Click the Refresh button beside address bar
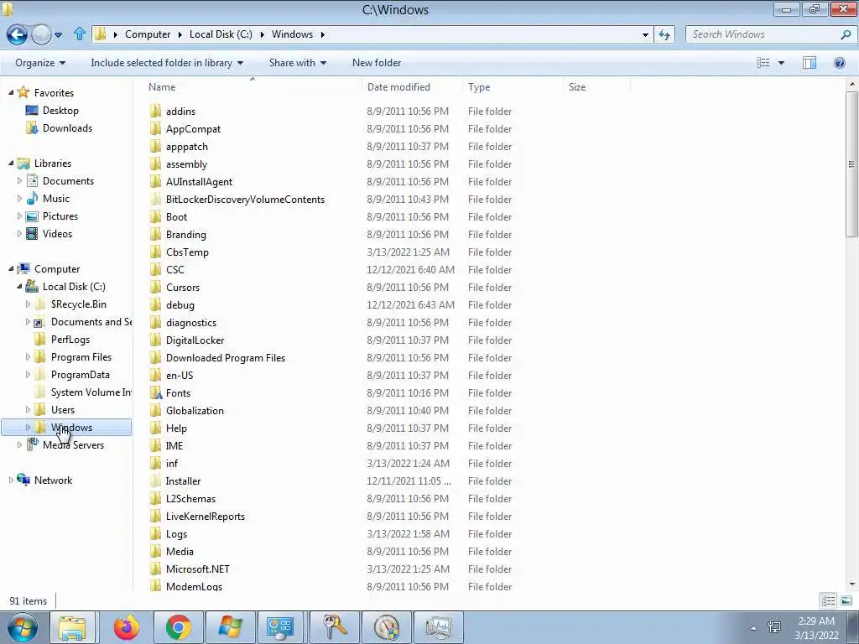The image size is (859, 644). click(664, 34)
